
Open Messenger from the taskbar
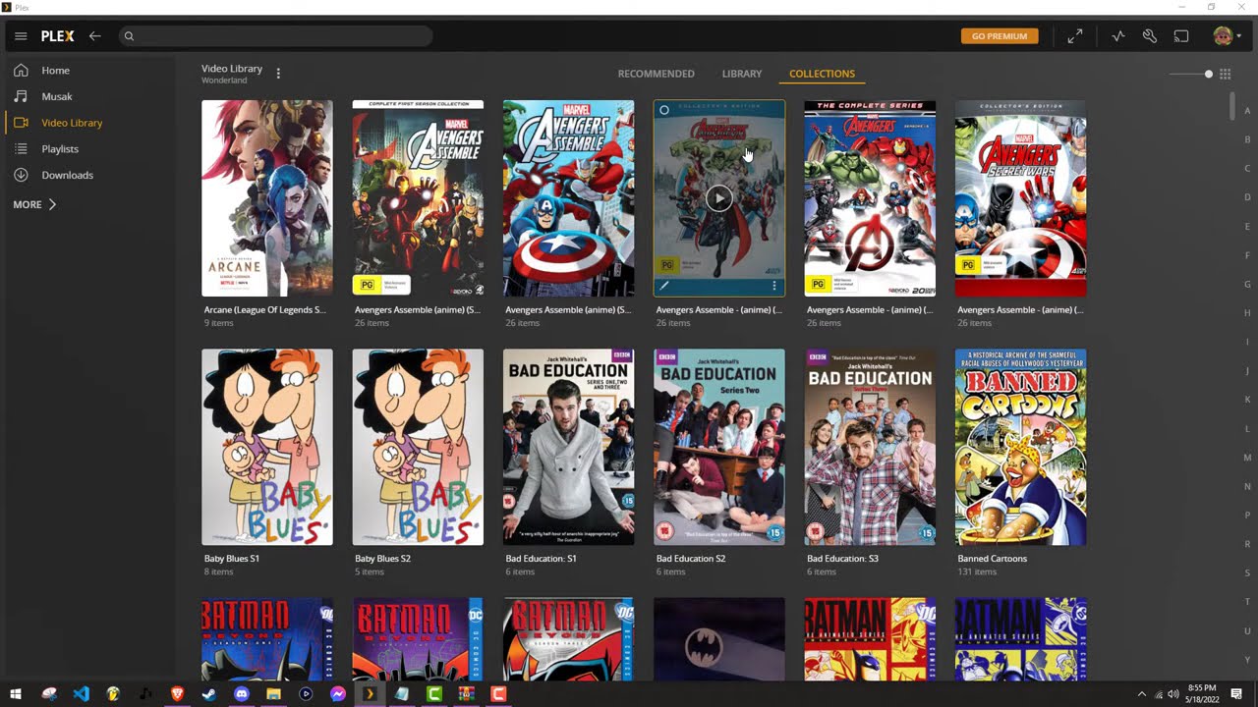(338, 694)
